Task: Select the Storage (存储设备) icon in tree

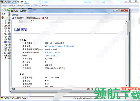Action: [x=6, y=37]
